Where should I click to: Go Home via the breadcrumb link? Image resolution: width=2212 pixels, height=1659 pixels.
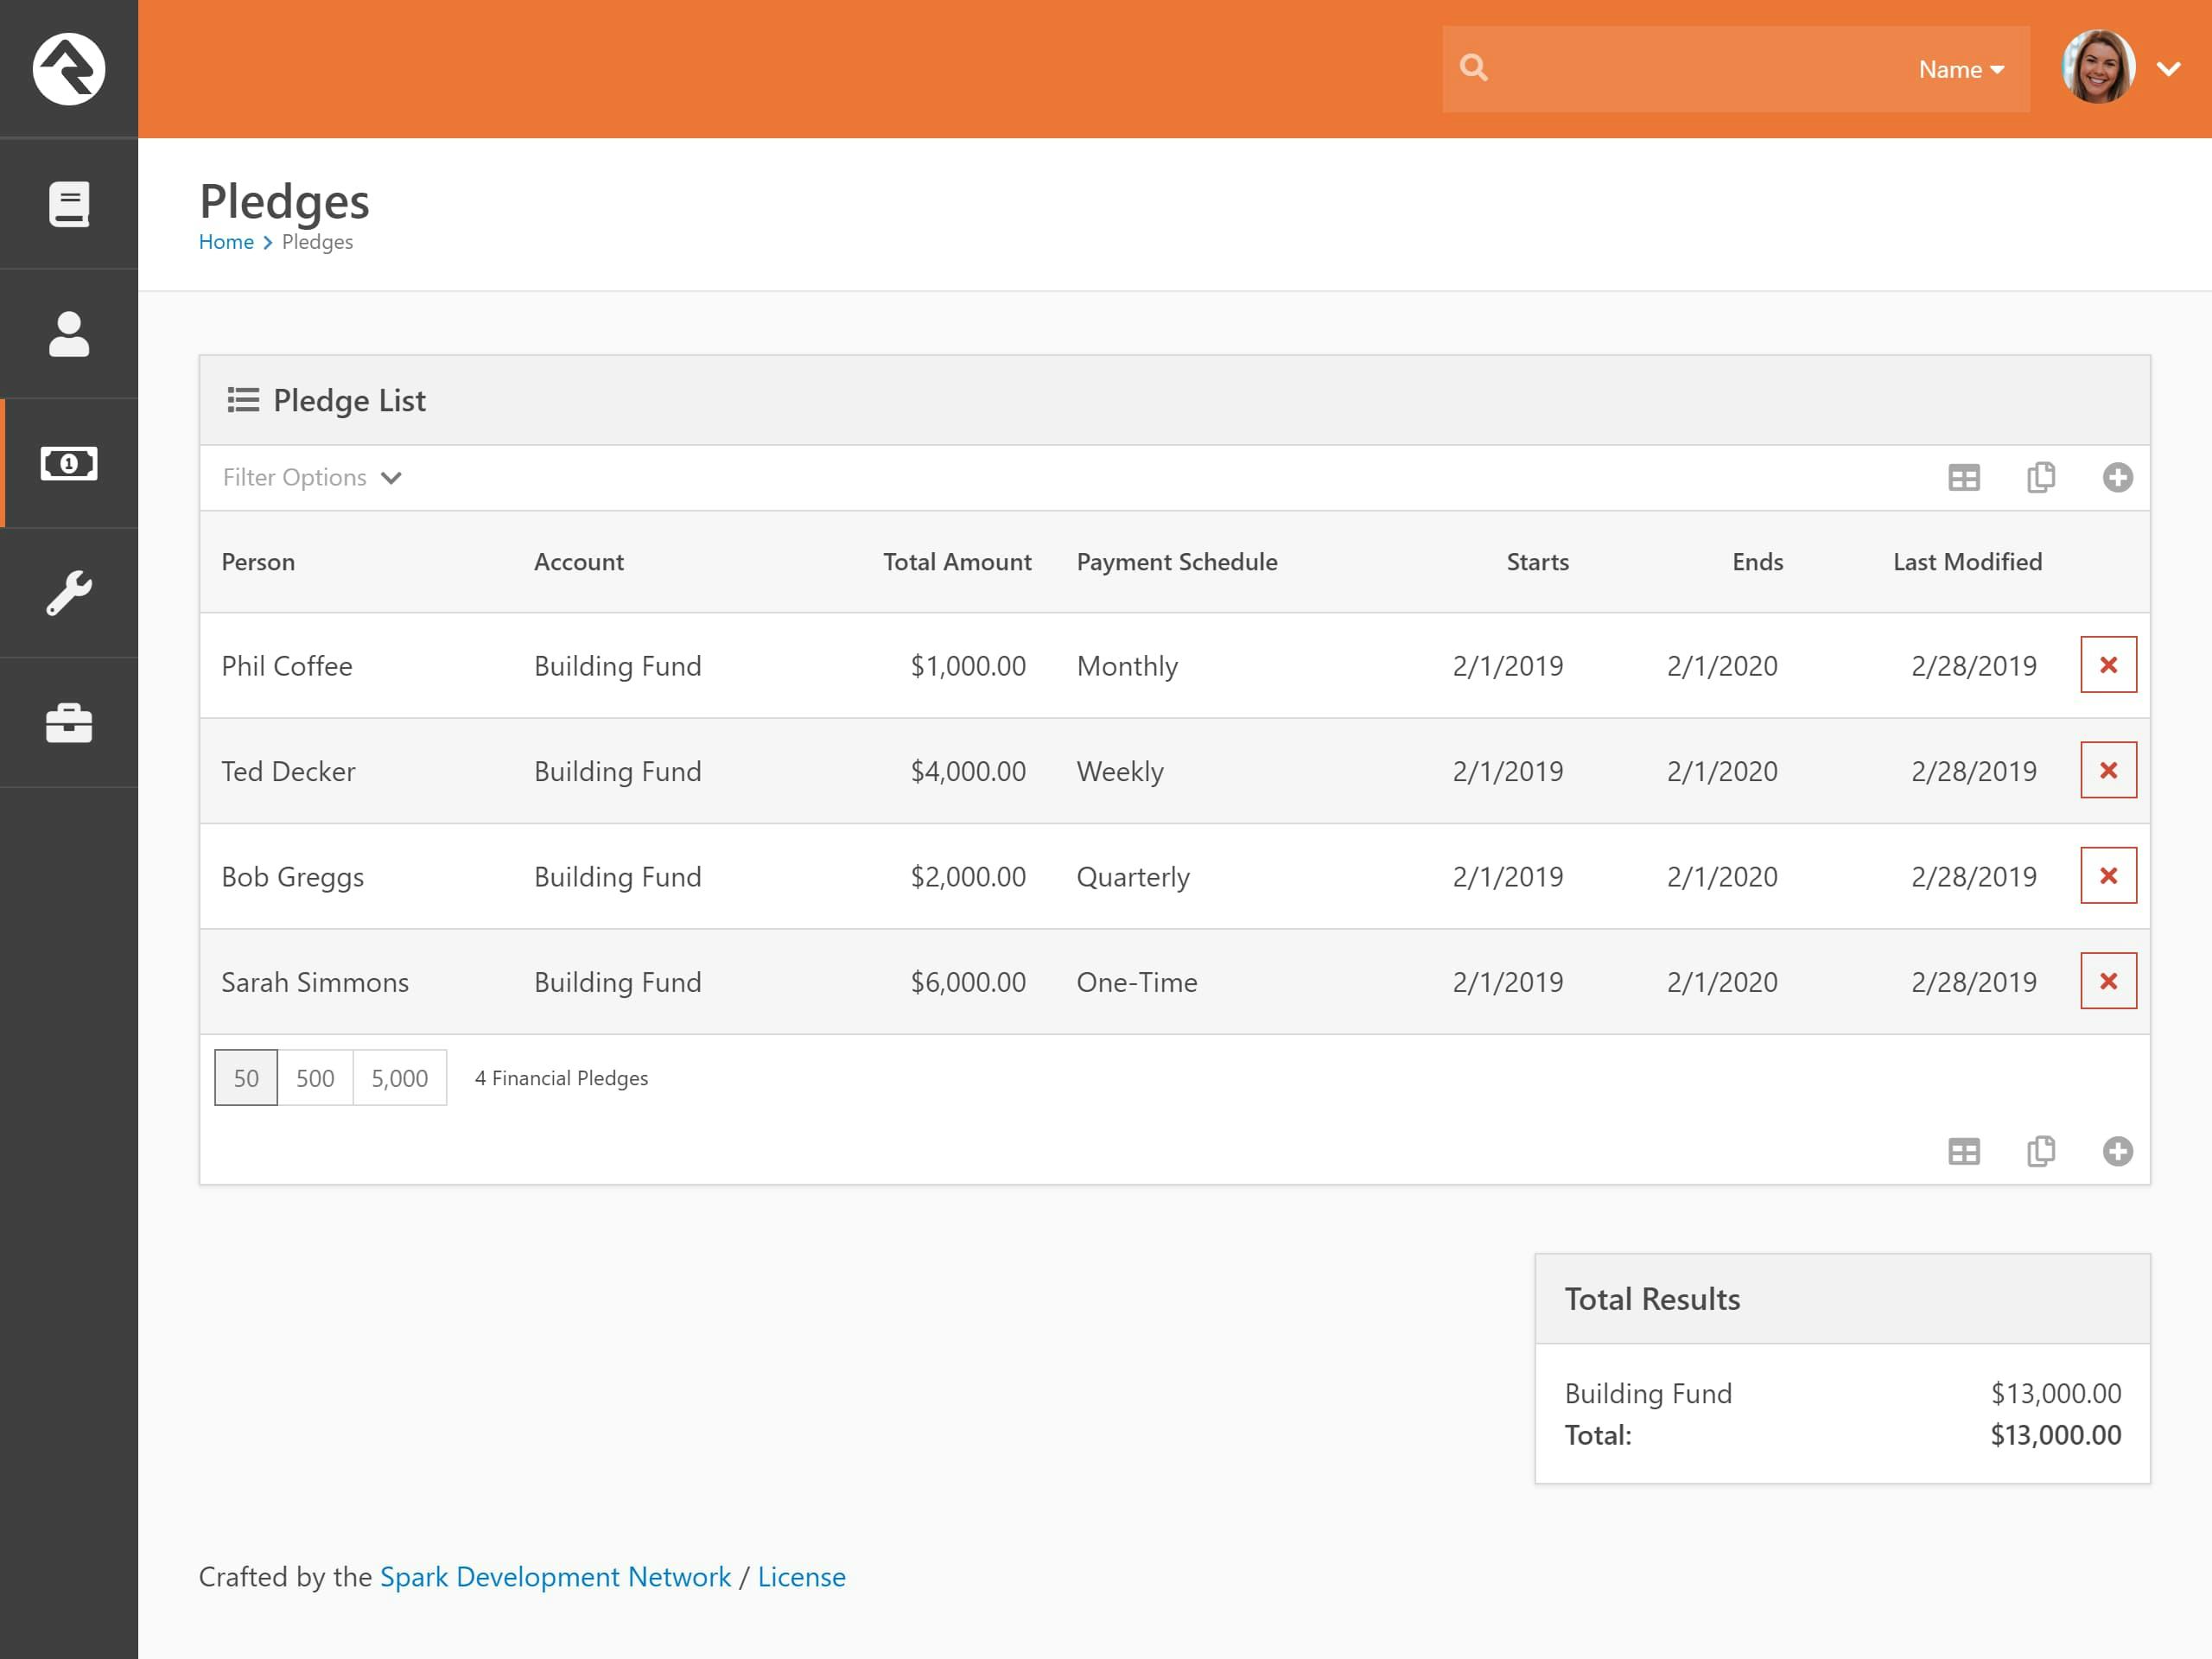coord(227,241)
